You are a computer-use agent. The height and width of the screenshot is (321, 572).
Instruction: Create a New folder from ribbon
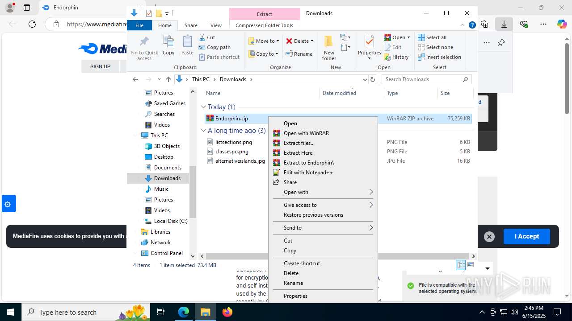click(329, 48)
